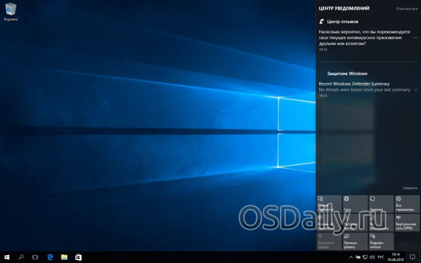Open the Сеть (Network) quick action
Image resolution: width=421 pixels, height=263 pixels.
(354, 203)
